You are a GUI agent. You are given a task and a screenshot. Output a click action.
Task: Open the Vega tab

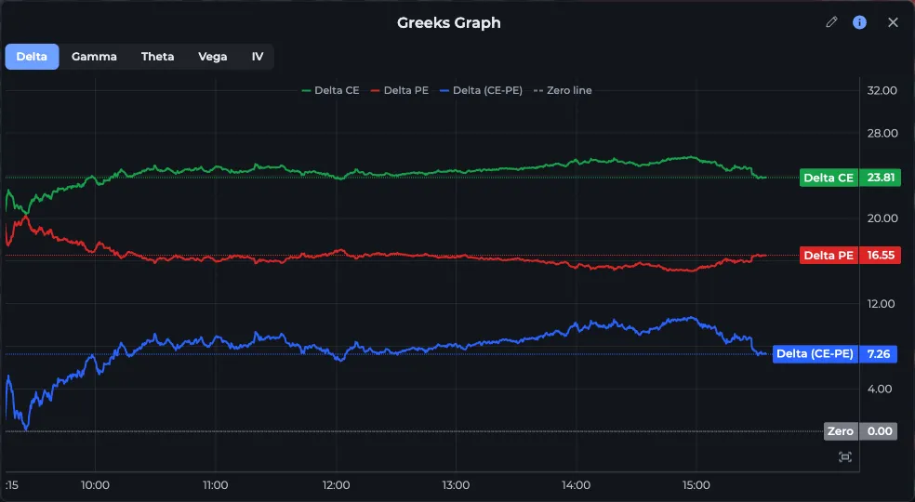212,57
